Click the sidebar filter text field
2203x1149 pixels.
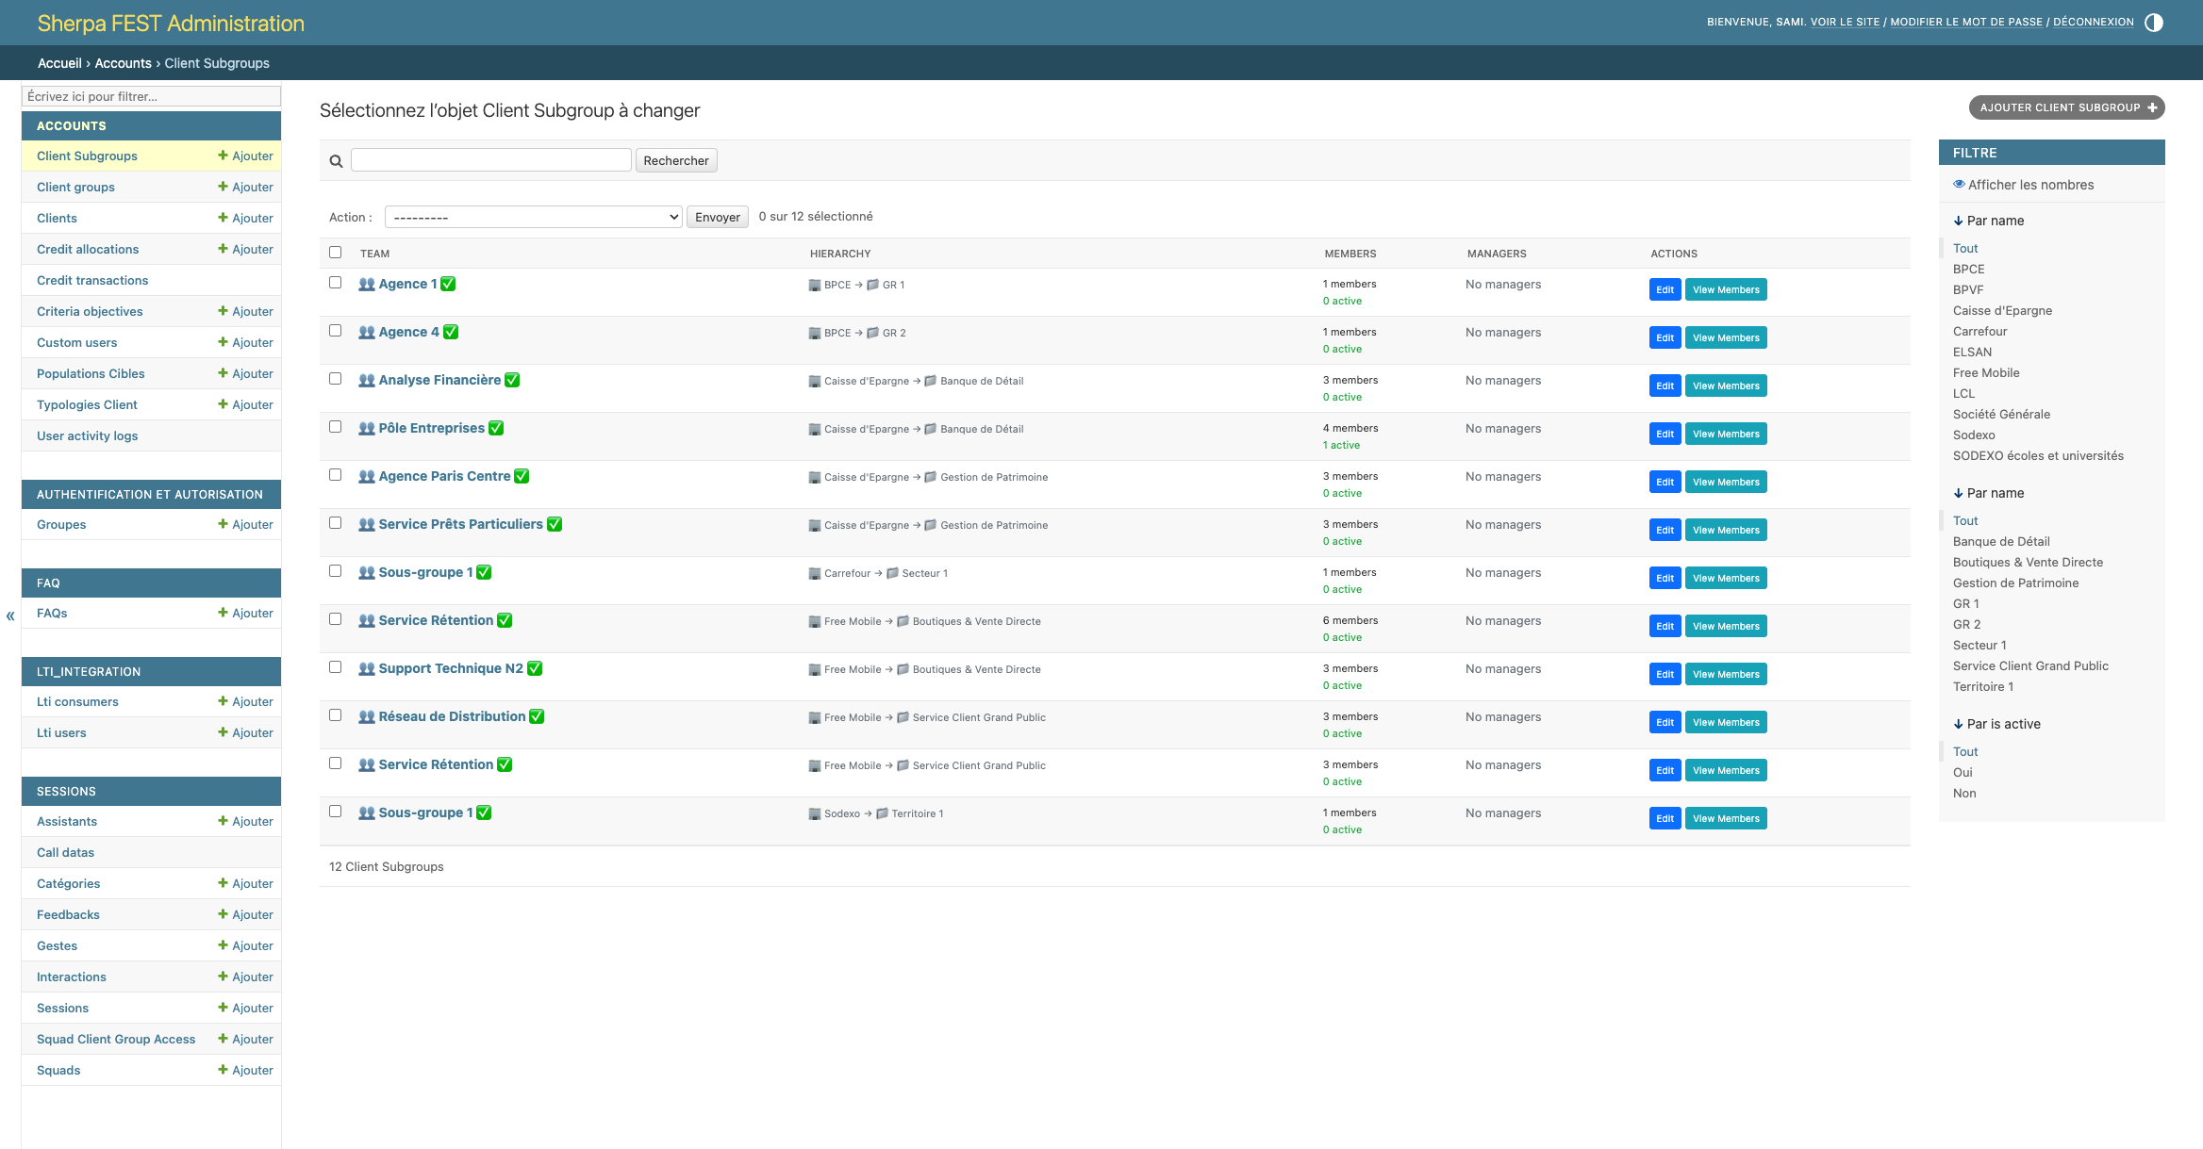point(151,96)
